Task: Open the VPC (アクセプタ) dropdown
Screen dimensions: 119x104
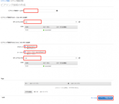Action: [51, 58]
